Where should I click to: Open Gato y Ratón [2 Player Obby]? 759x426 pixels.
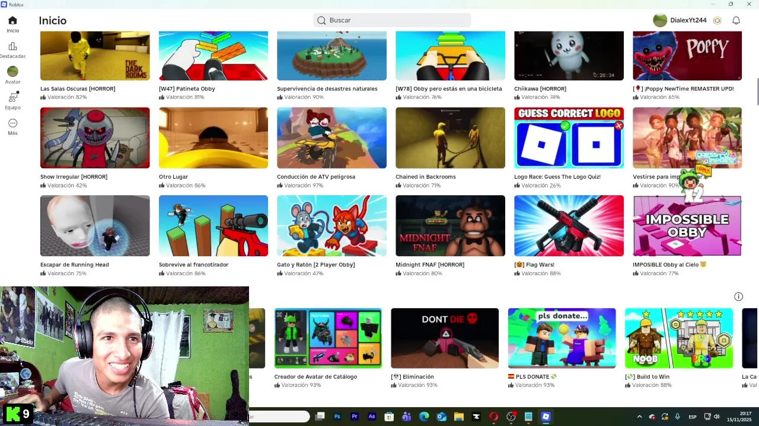click(x=331, y=226)
